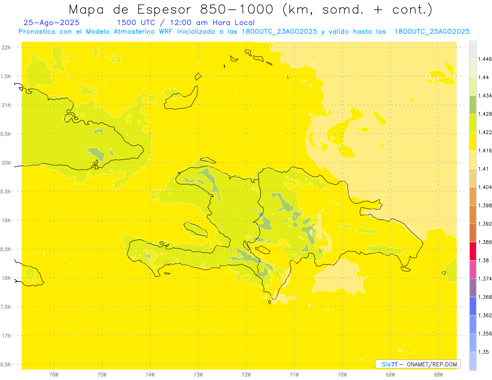Click the legend value '1.356'

click(x=485, y=334)
